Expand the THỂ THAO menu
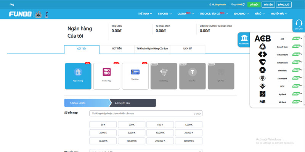The width and height of the screenshot is (305, 152). click(145, 14)
